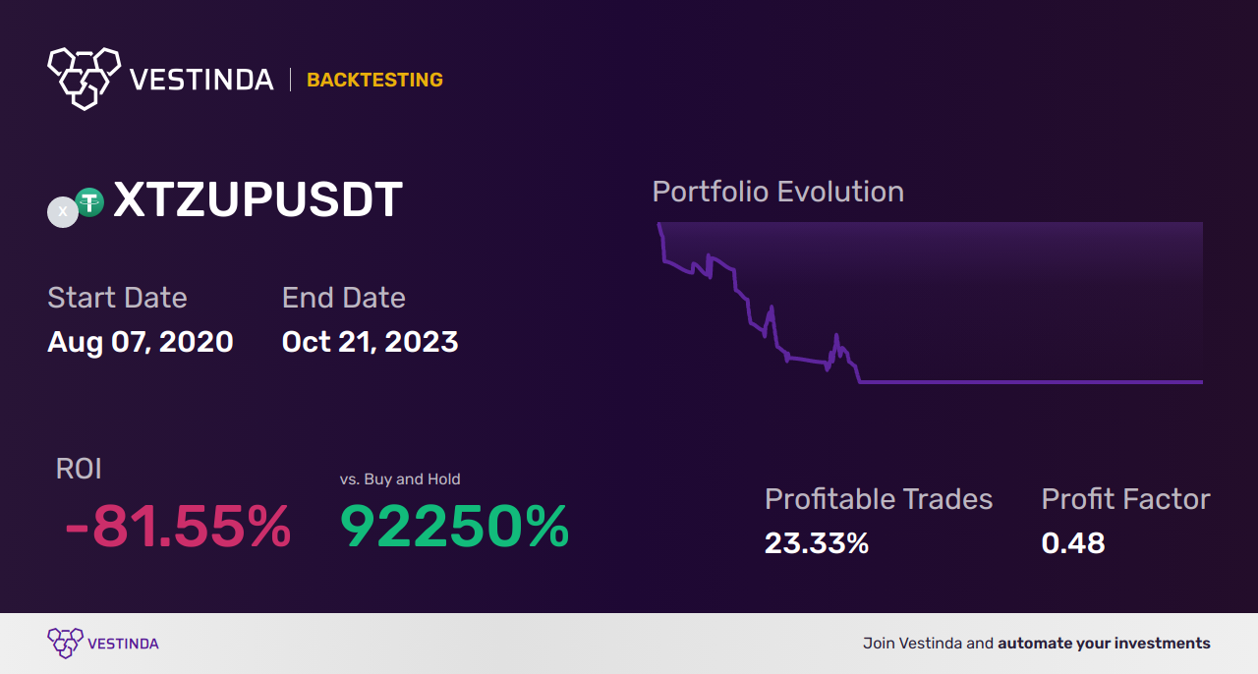Click the Start Date label
This screenshot has height=674, width=1258.
pos(117,297)
